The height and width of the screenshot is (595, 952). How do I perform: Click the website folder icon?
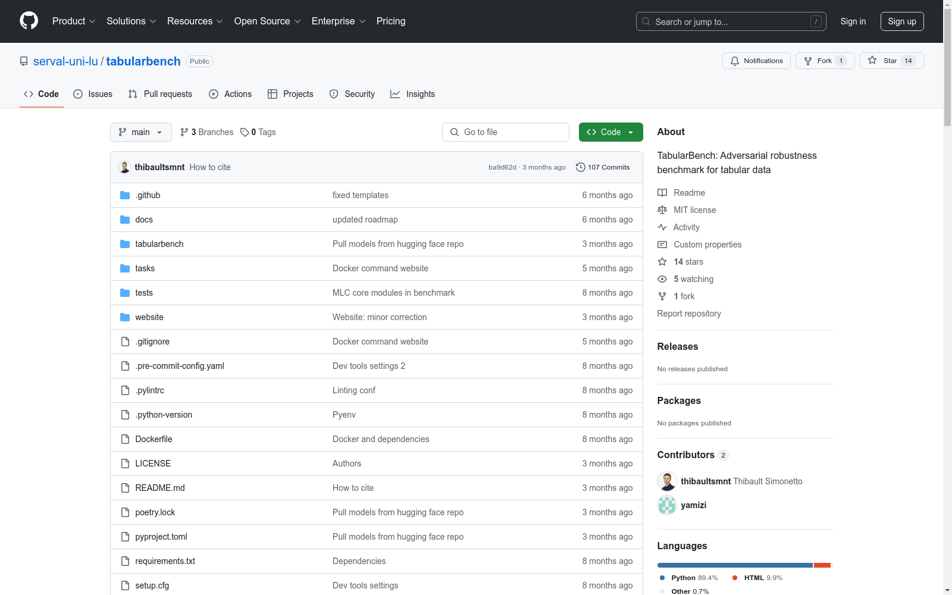tap(125, 317)
